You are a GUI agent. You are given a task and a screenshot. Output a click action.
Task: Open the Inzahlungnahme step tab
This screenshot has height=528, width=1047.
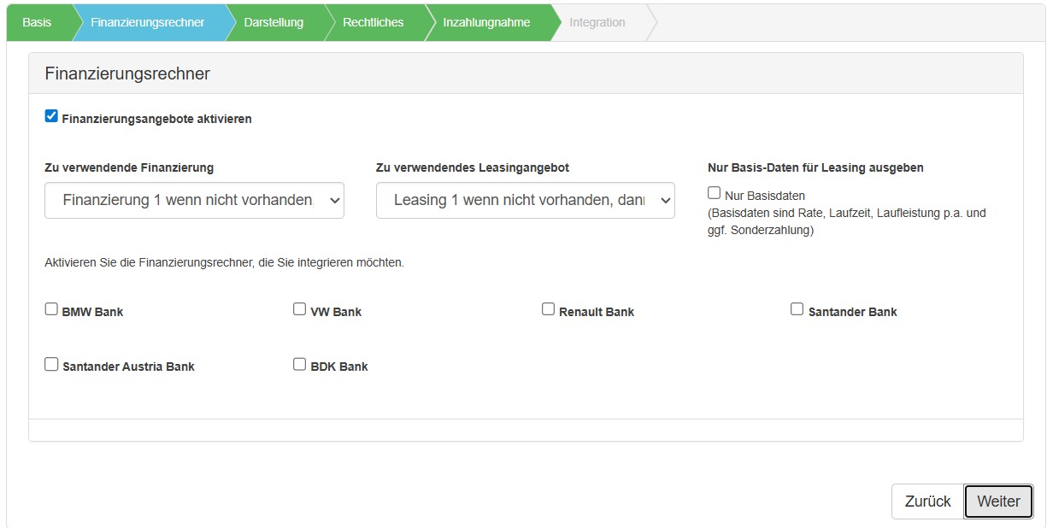486,22
